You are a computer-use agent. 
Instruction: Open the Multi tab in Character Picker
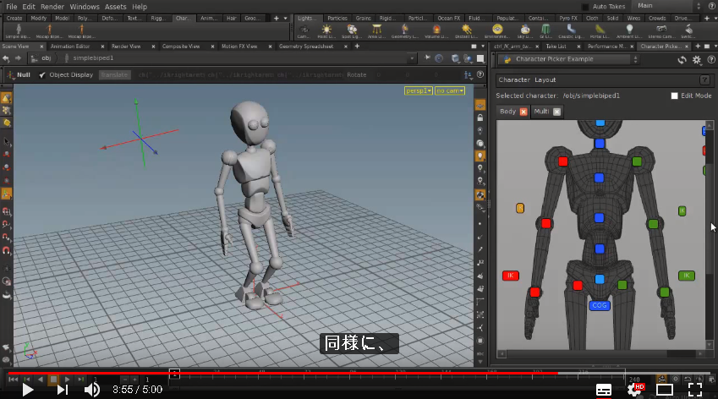click(541, 112)
